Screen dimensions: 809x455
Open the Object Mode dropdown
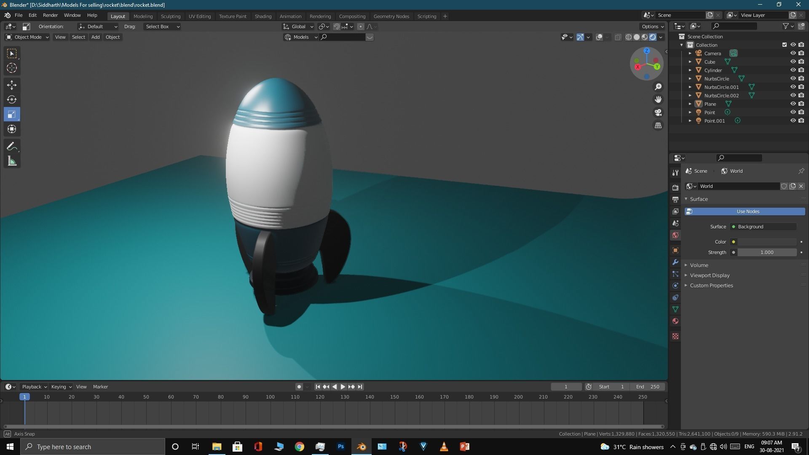pos(27,37)
